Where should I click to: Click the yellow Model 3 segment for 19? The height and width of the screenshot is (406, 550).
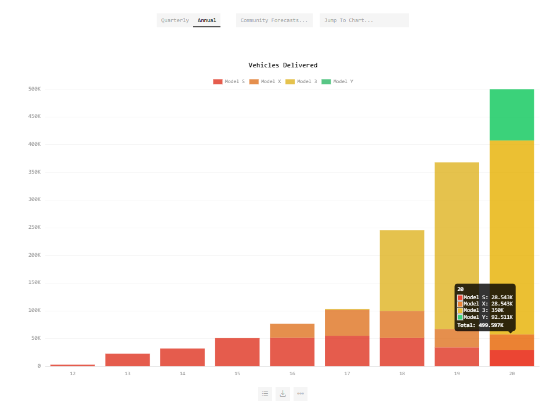pos(457,246)
